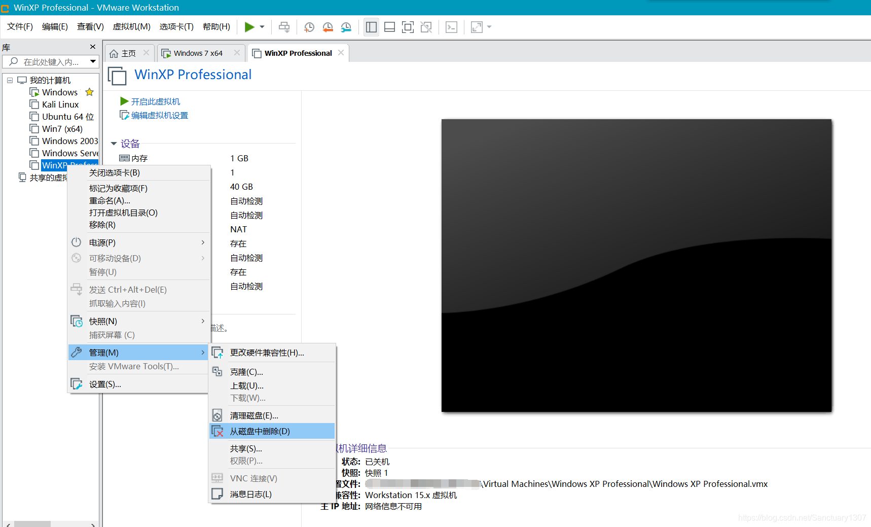Choose 打开虚拟机目录(O) from context menu
The image size is (871, 527).
point(139,213)
